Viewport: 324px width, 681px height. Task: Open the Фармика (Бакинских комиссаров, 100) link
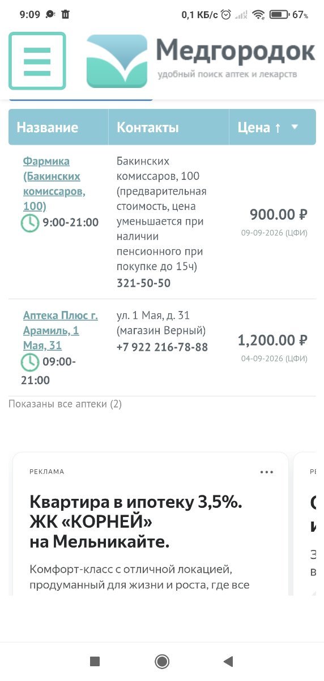click(54, 183)
